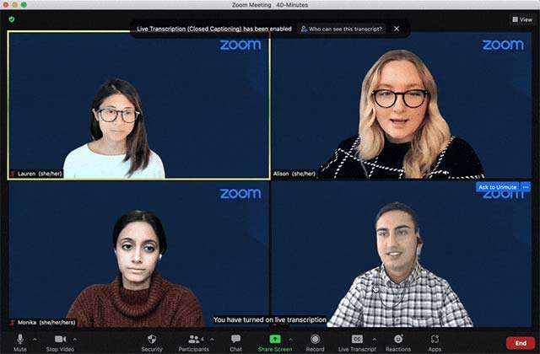Viewport: 540px width, 354px height.
Task: Click the Live Transcription enabled notification text
Action: 214,29
